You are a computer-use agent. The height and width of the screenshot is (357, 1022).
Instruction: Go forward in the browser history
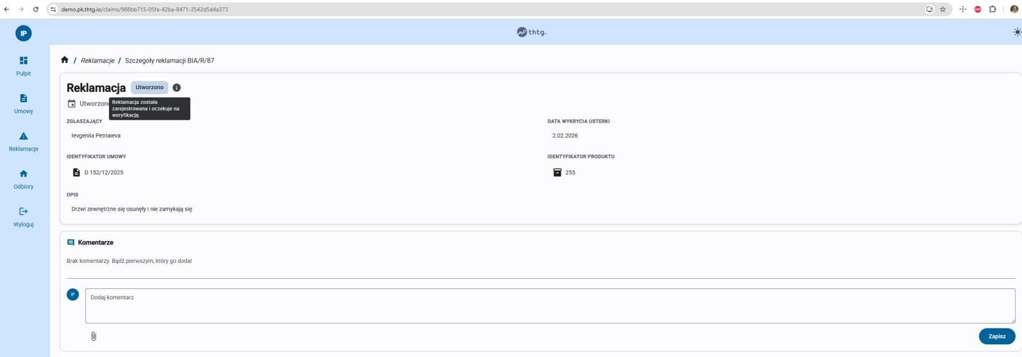(21, 9)
